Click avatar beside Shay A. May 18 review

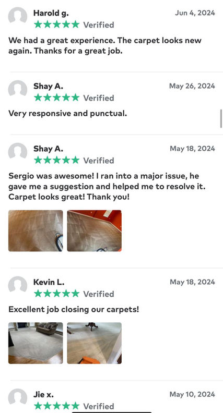pos(18,152)
